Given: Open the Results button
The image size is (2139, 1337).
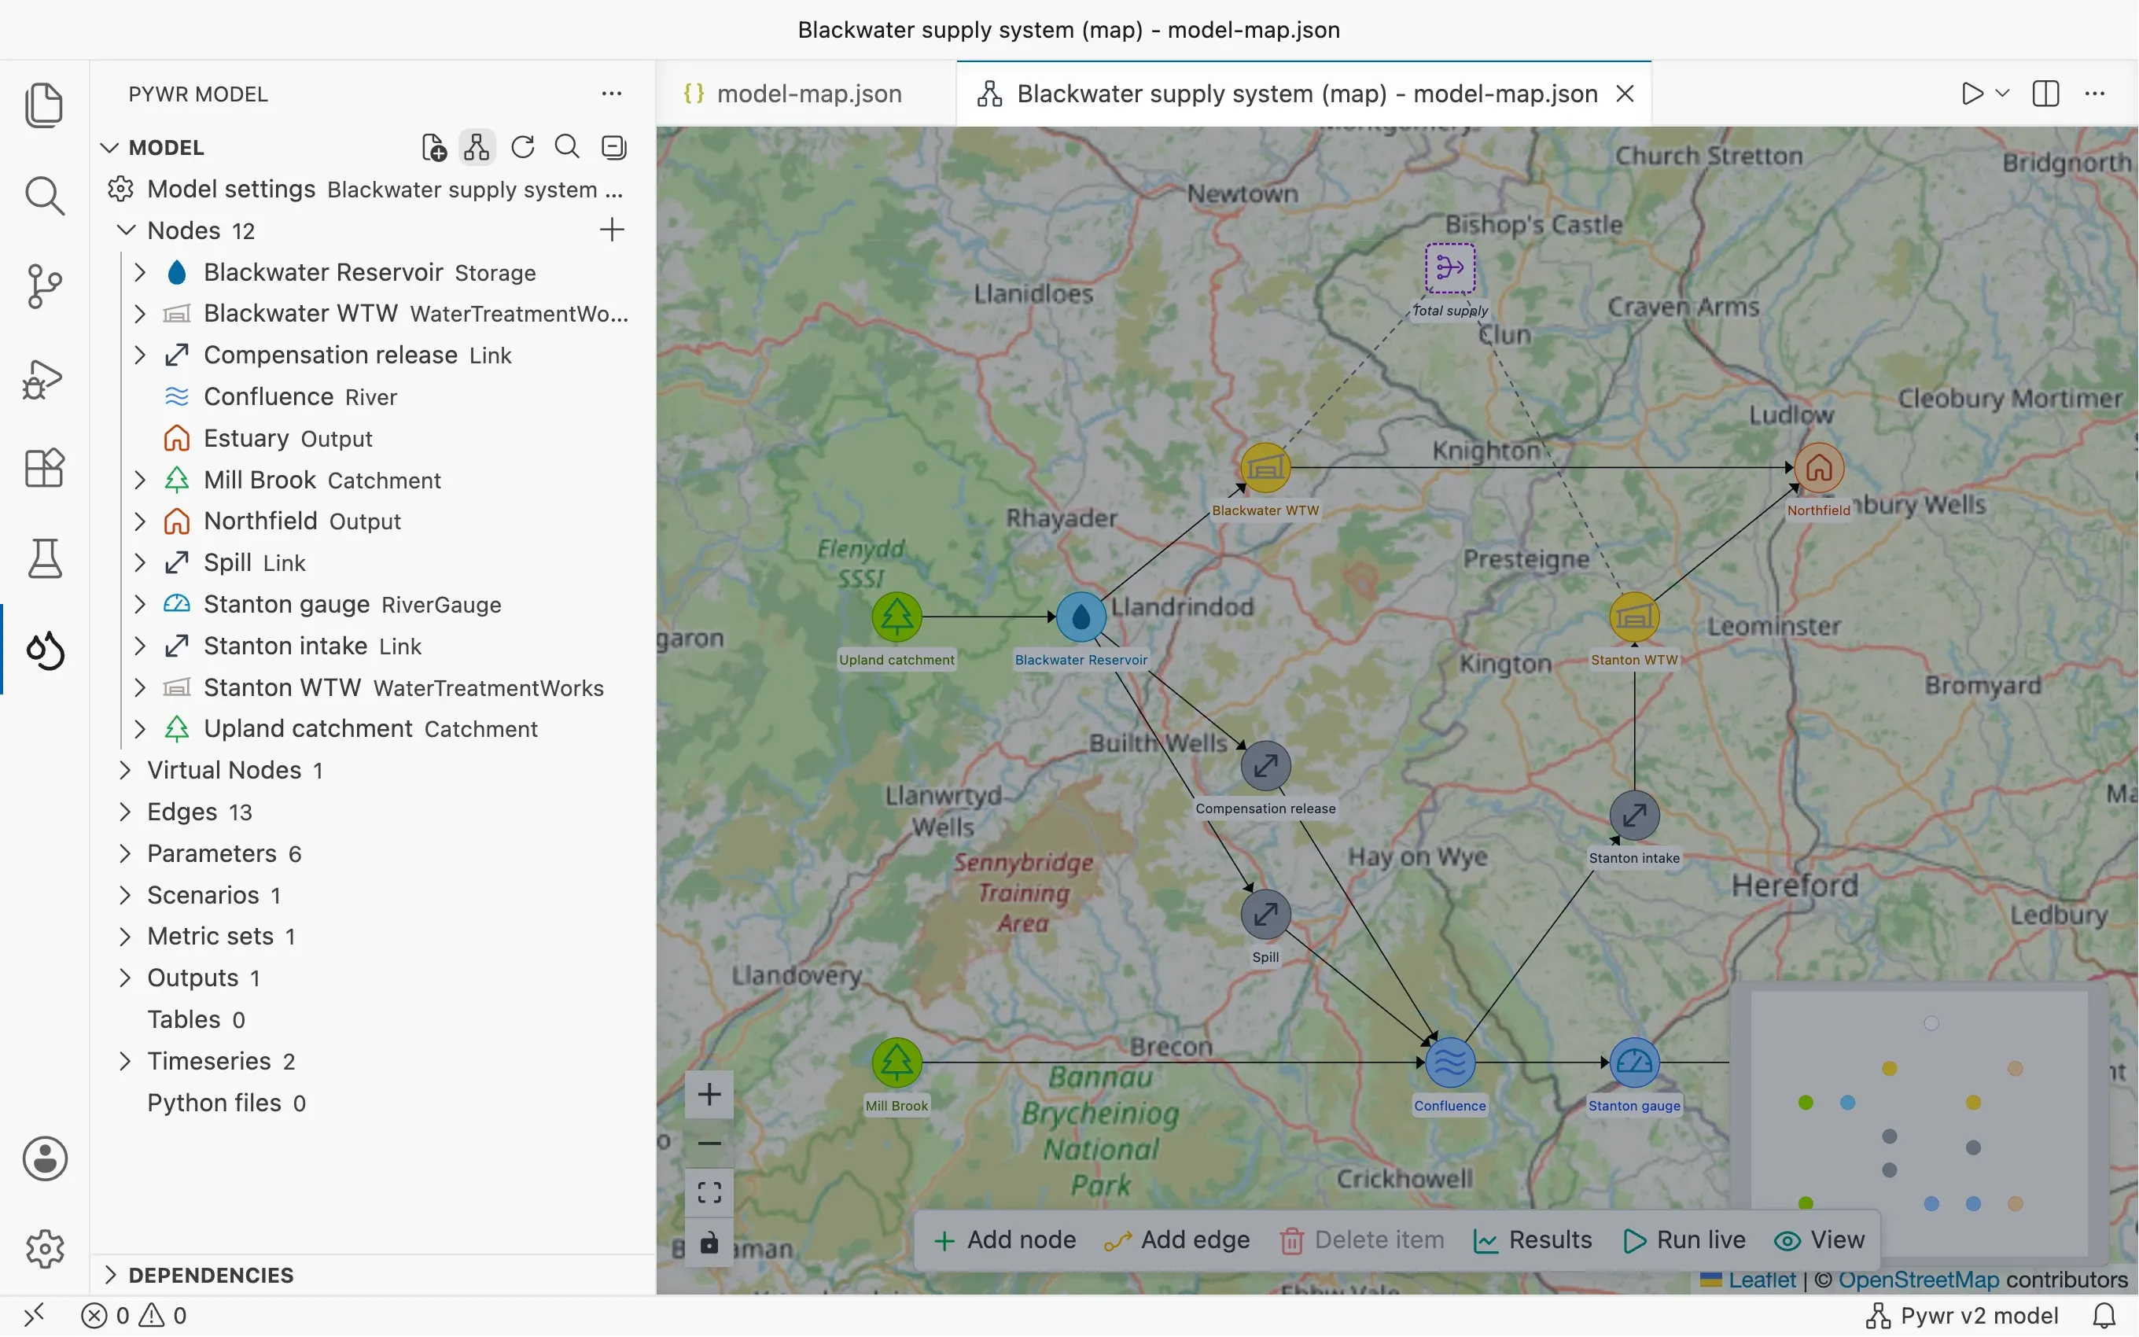Looking at the screenshot, I should [x=1533, y=1239].
